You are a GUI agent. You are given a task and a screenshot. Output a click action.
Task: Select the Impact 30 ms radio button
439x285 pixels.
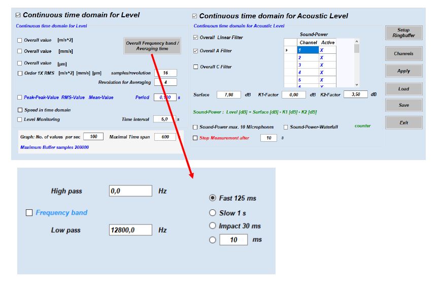tap(213, 226)
